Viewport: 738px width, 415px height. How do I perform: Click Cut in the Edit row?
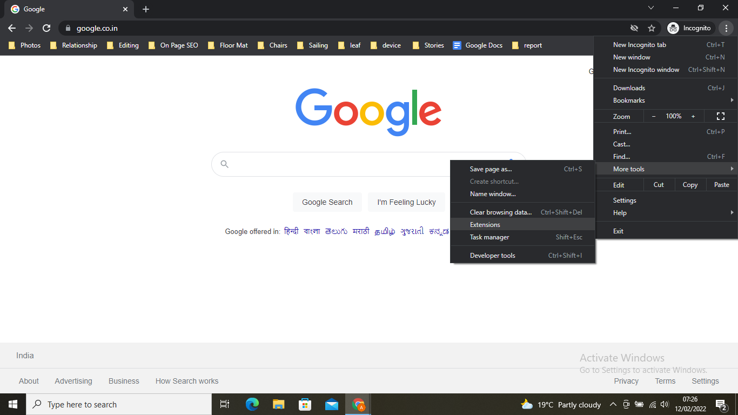tap(659, 185)
